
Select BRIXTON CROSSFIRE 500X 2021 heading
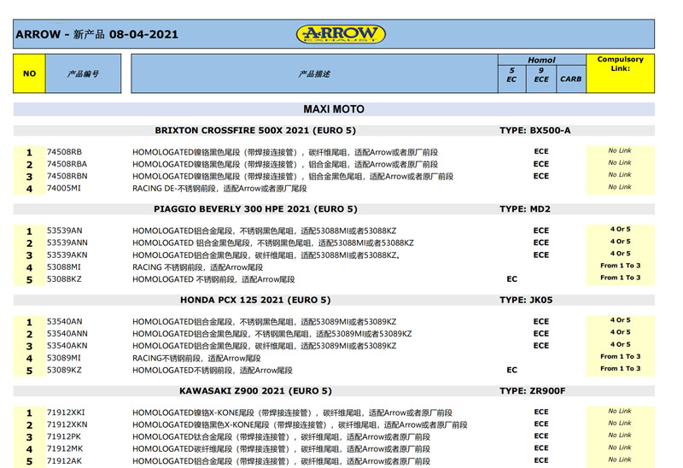click(255, 131)
